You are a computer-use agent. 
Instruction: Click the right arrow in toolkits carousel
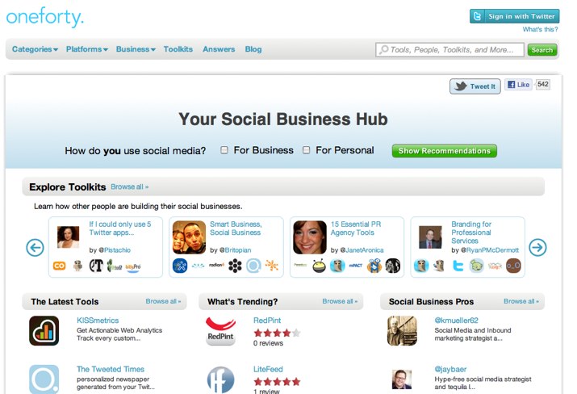537,247
